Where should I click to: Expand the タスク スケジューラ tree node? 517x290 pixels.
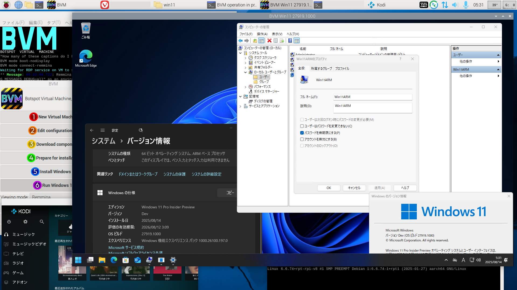coord(245,58)
